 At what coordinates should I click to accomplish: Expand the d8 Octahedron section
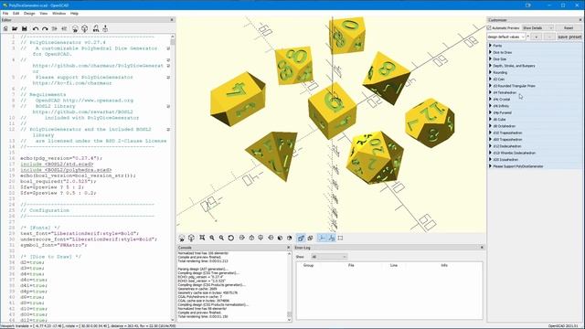534,126
